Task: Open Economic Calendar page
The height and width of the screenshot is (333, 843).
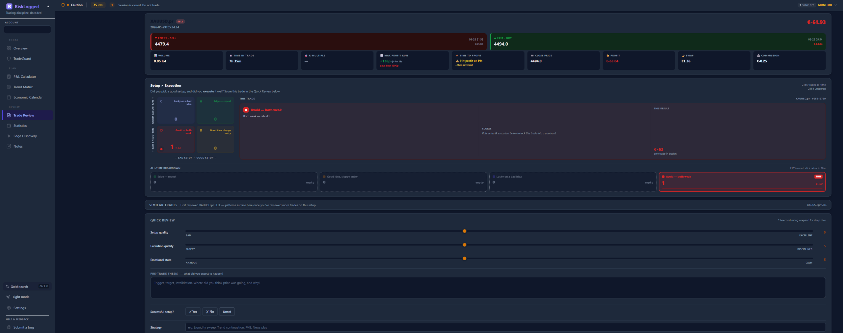Action: click(x=27, y=97)
